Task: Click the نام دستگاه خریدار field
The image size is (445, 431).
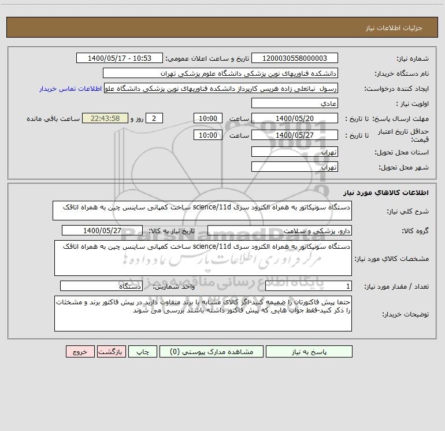Action: click(220, 73)
